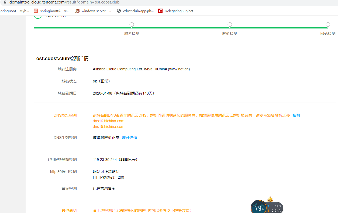Screen dimensions: 338x213
Task: Click the 其他说明 row label
Action: coord(69,210)
